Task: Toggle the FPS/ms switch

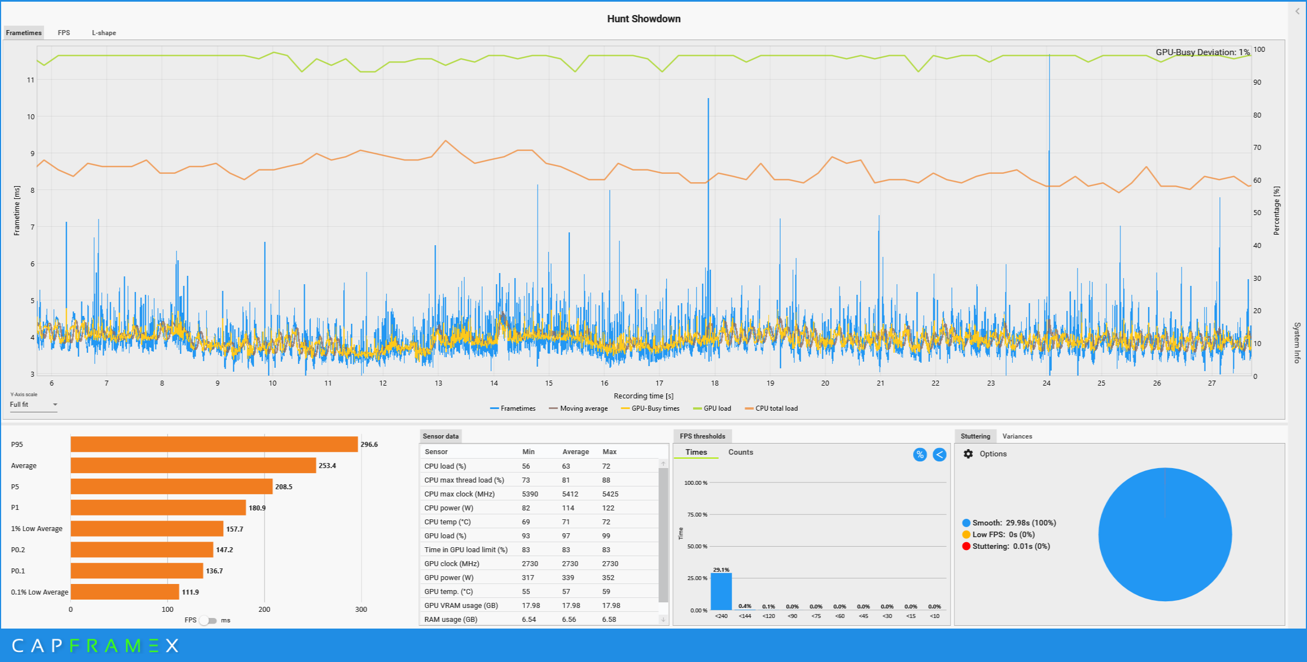Action: pos(208,620)
